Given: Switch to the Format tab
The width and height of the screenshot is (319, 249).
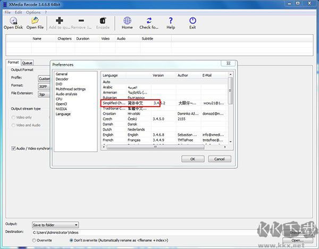Looking at the screenshot, I should tap(13, 62).
